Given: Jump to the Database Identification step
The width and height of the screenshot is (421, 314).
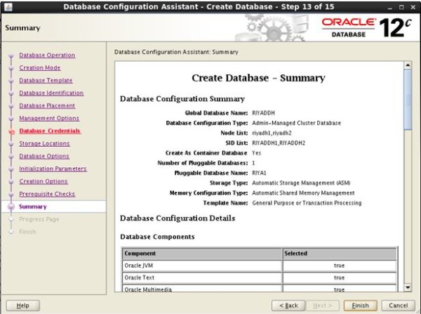Looking at the screenshot, I should (x=51, y=93).
